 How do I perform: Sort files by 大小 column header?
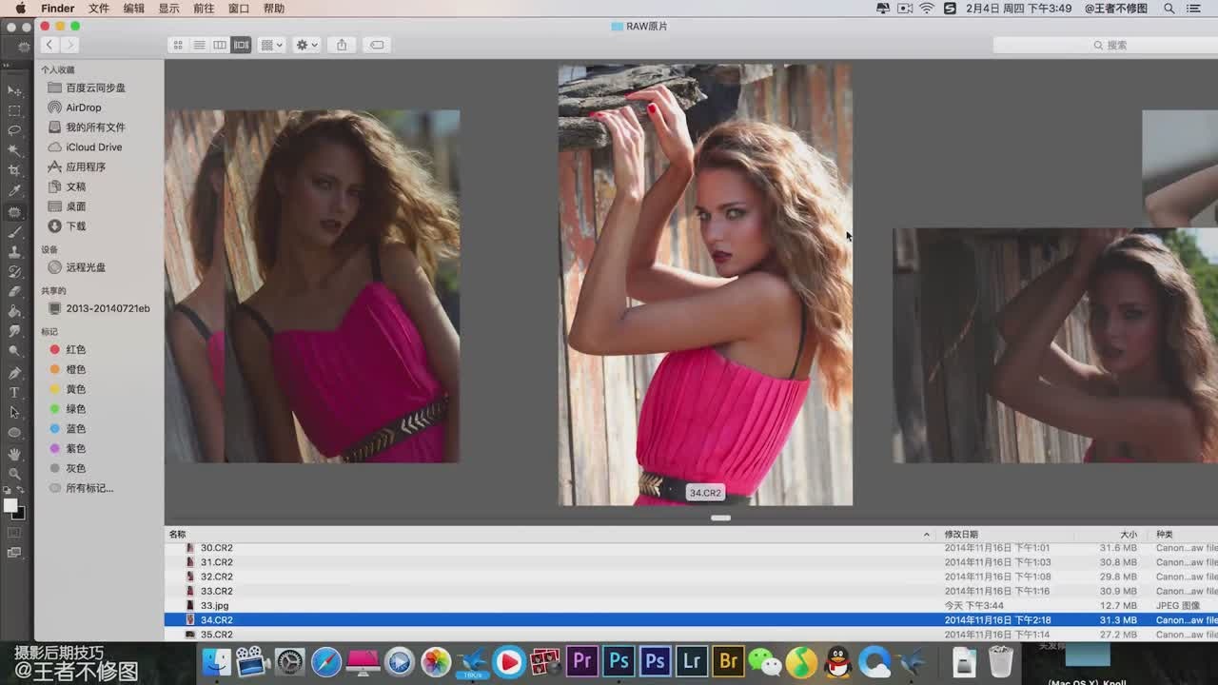click(1111, 535)
